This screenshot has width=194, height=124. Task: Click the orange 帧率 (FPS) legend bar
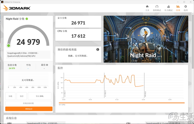click(122, 103)
